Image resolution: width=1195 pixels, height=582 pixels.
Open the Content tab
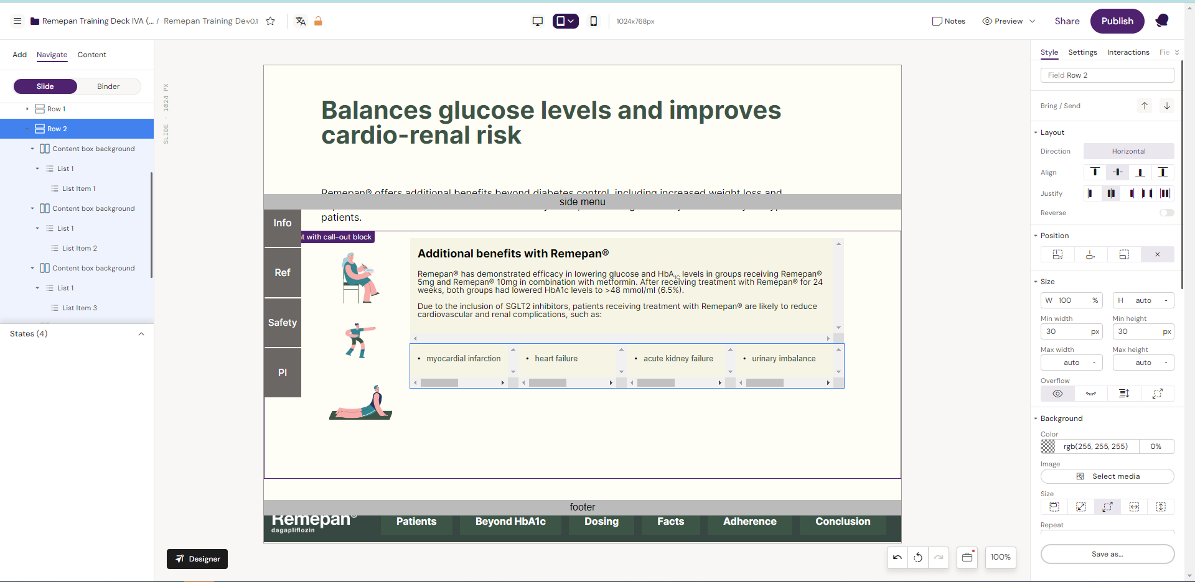tap(91, 55)
